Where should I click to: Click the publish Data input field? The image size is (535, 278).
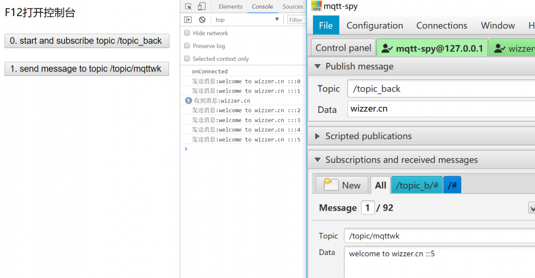coord(441,109)
